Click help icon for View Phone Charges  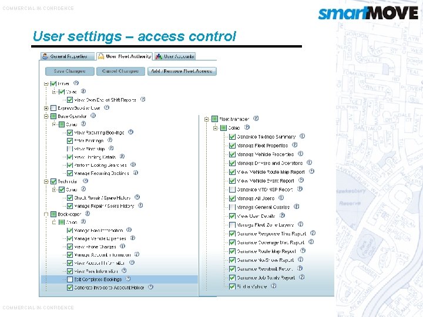[122, 246]
